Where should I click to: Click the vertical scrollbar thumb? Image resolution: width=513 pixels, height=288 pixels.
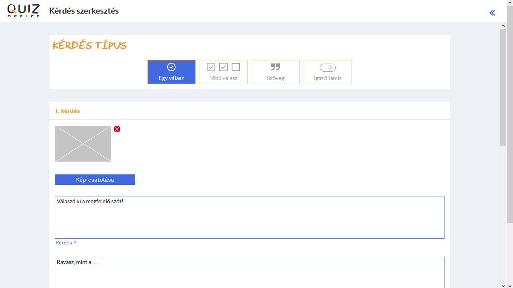[503, 87]
